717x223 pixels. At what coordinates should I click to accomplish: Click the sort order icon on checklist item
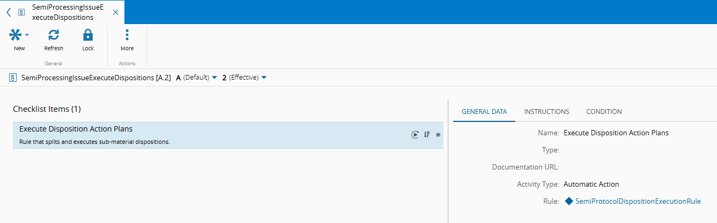tap(427, 135)
